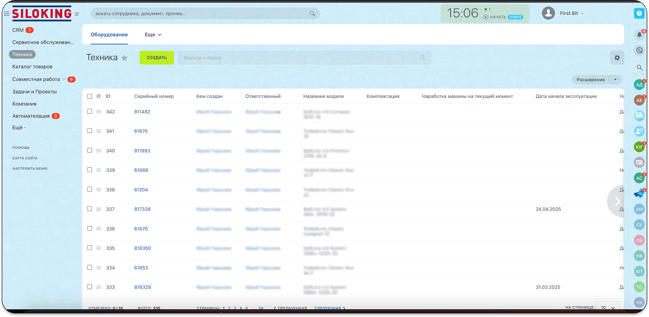
Task: Click the right sidebar search magnifier icon
Action: tap(639, 68)
